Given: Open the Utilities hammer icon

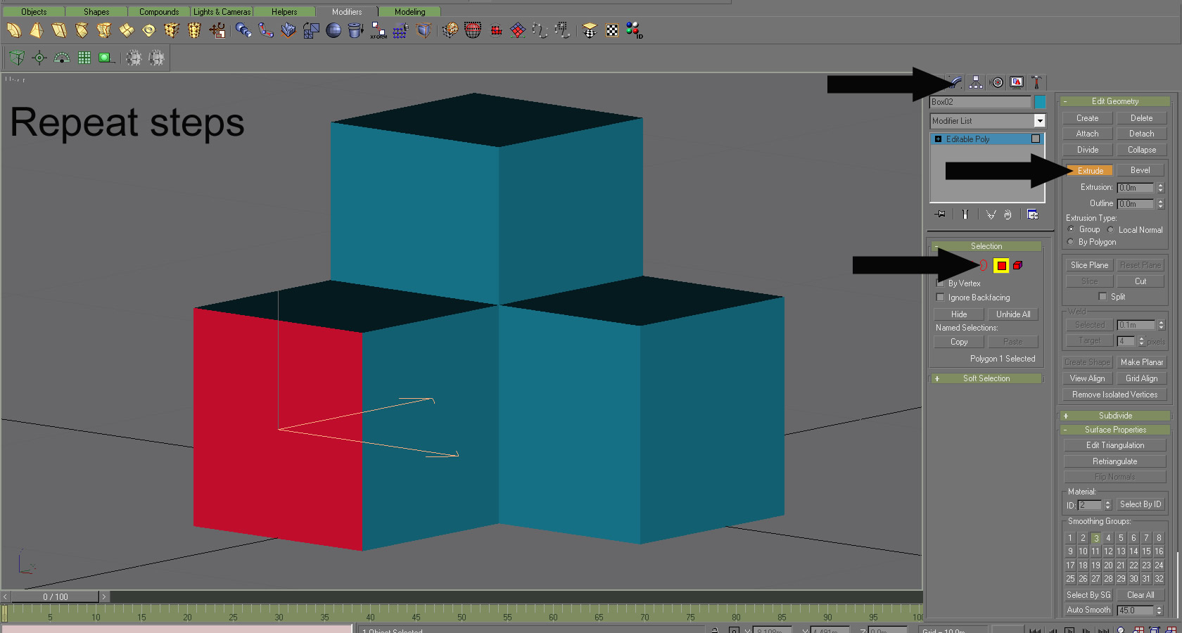Looking at the screenshot, I should click(x=1036, y=82).
